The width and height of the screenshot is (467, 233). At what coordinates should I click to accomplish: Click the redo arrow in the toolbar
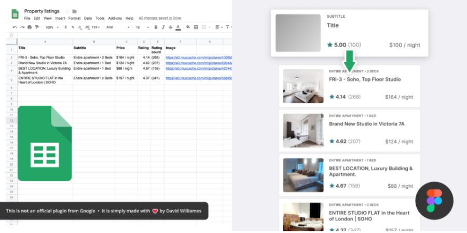point(22,27)
